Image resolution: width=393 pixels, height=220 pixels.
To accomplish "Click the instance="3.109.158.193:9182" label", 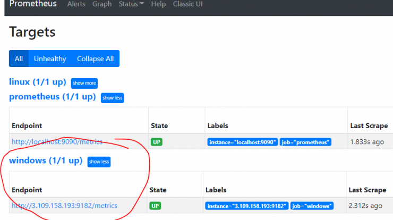I will pos(246,206).
